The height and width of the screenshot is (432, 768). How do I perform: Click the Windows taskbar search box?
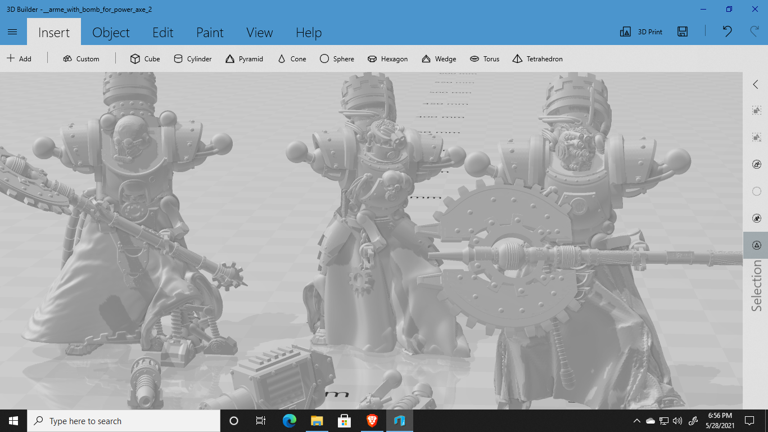click(124, 421)
